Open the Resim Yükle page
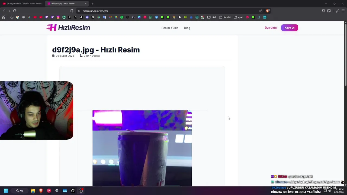 tap(170, 28)
